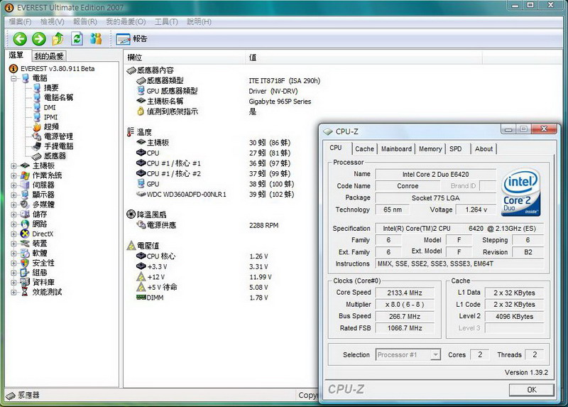Viewport: 568px width, 407px height.
Task: Click the Windows flag icon beside 作業系統
Action: (x=25, y=175)
